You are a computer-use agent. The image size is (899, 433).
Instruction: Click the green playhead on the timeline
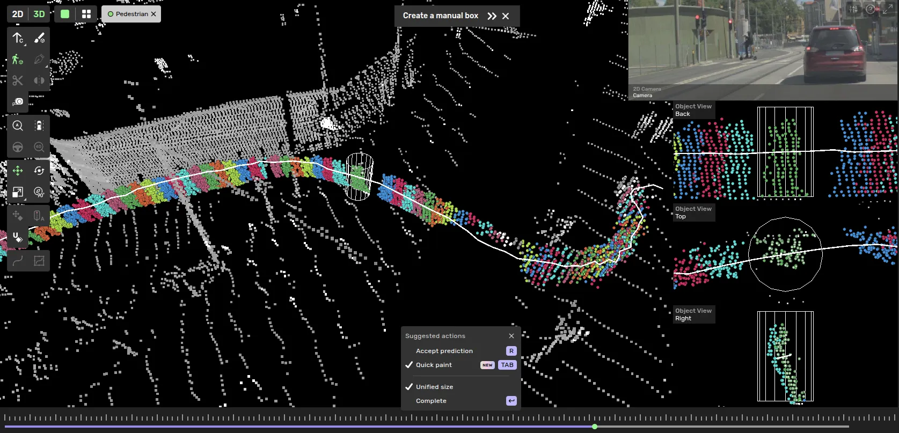tap(595, 427)
